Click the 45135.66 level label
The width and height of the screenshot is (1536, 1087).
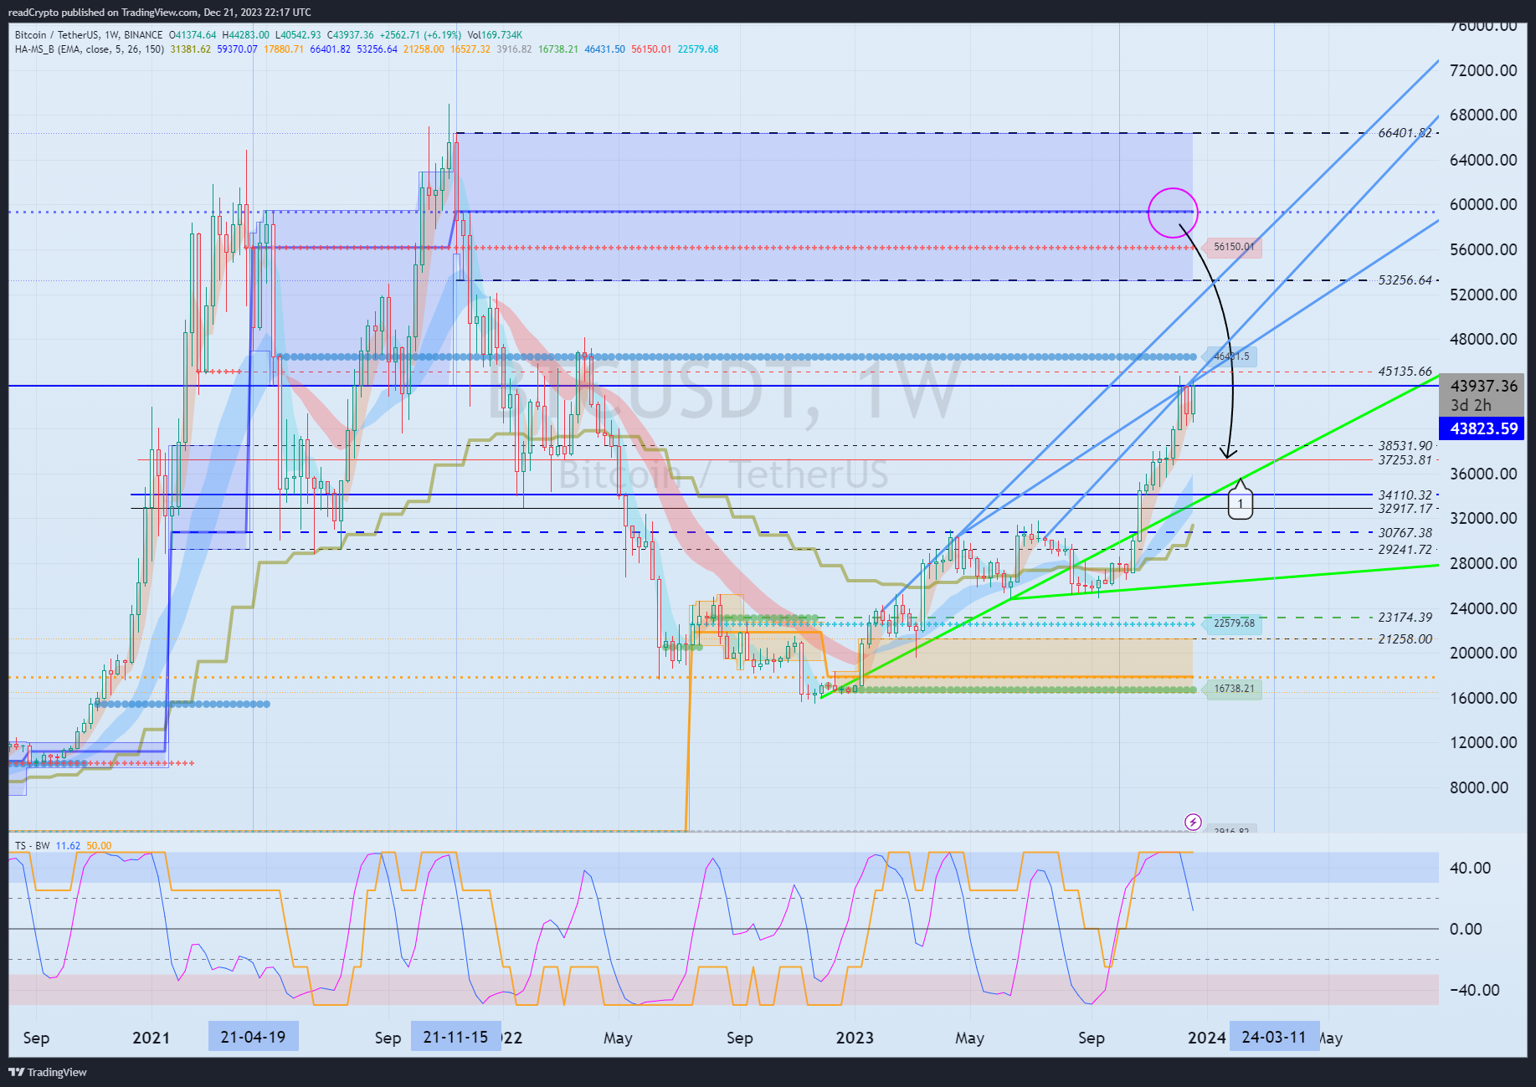1405,372
